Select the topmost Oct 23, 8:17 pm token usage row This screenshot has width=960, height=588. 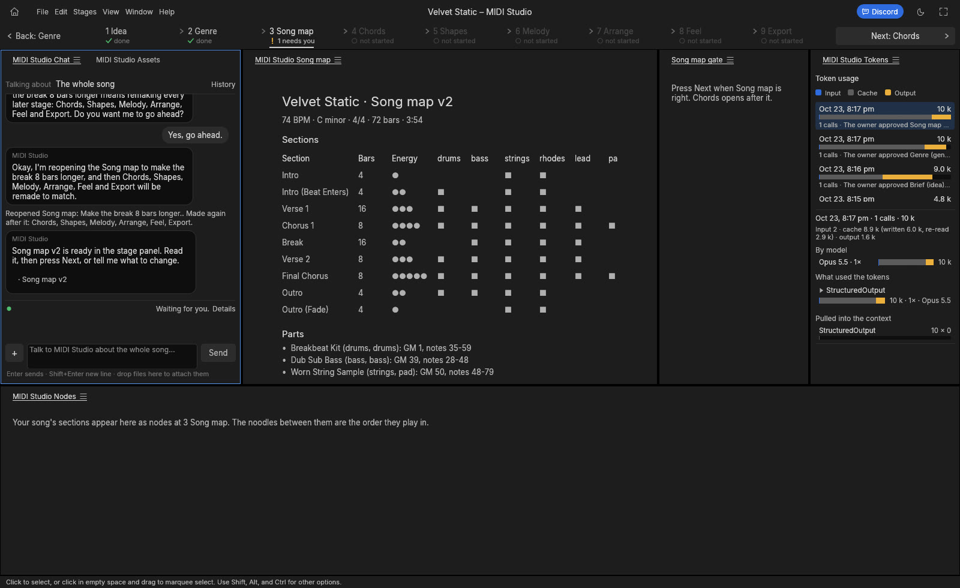click(884, 116)
